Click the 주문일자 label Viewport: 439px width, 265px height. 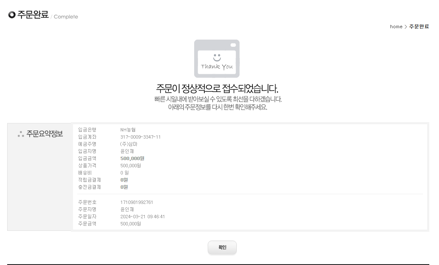87,217
